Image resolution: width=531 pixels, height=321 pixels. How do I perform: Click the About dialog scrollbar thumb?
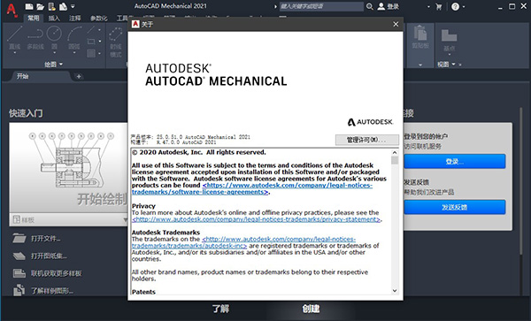(x=395, y=160)
